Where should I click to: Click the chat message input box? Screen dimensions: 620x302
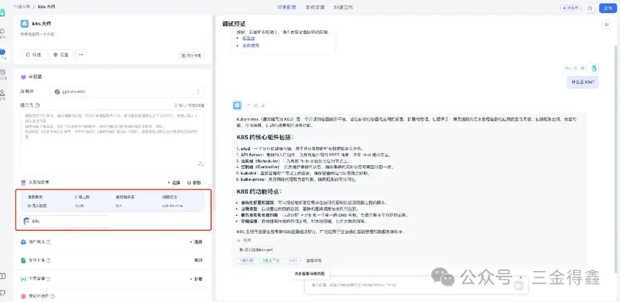(x=417, y=285)
